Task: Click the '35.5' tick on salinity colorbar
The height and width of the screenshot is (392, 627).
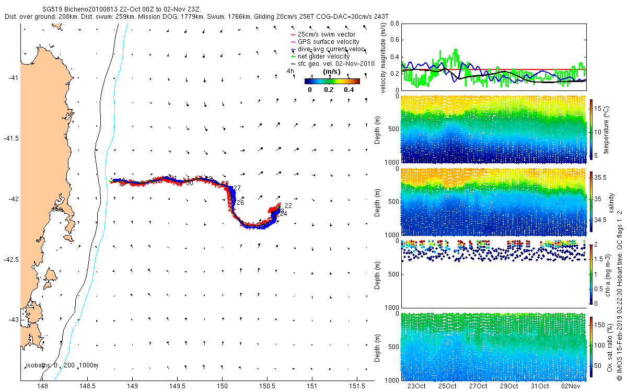Action: point(601,178)
